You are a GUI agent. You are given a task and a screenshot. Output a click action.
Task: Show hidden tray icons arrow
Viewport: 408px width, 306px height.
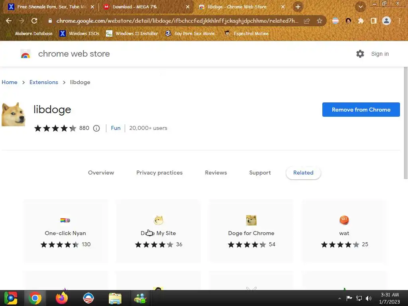point(339,298)
